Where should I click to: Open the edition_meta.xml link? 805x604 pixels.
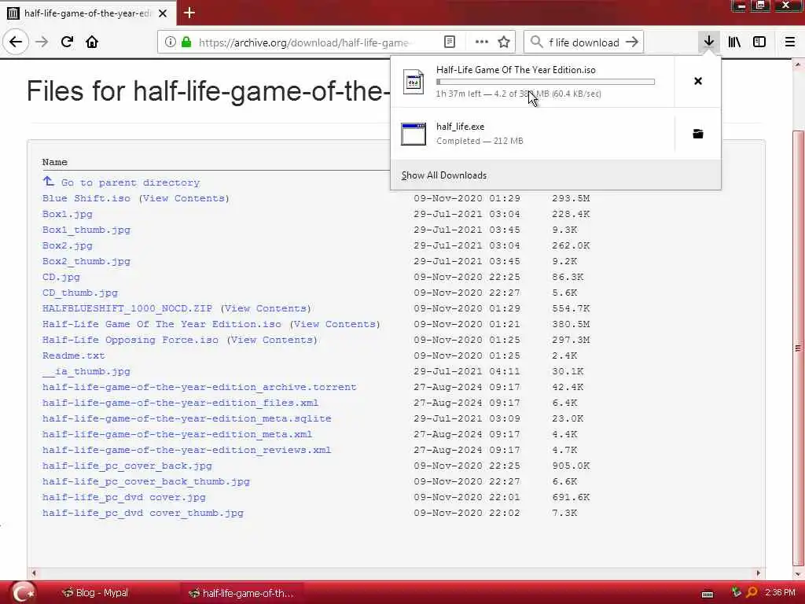point(177,434)
